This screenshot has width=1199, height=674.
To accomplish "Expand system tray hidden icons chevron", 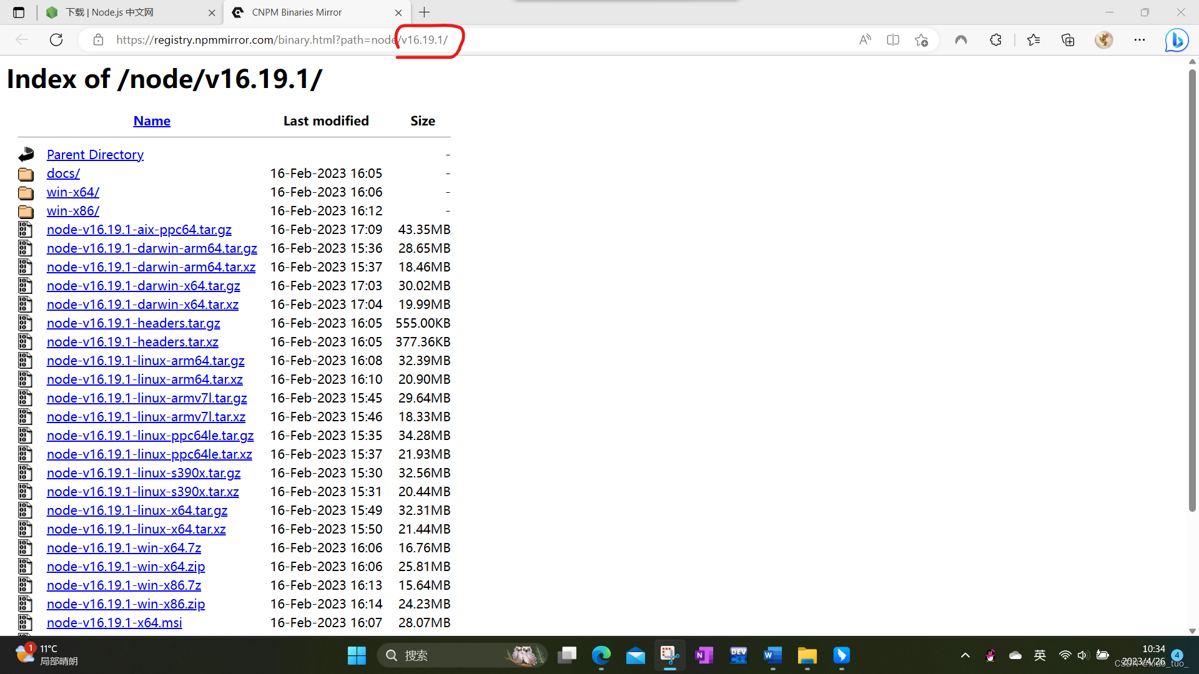I will (965, 655).
